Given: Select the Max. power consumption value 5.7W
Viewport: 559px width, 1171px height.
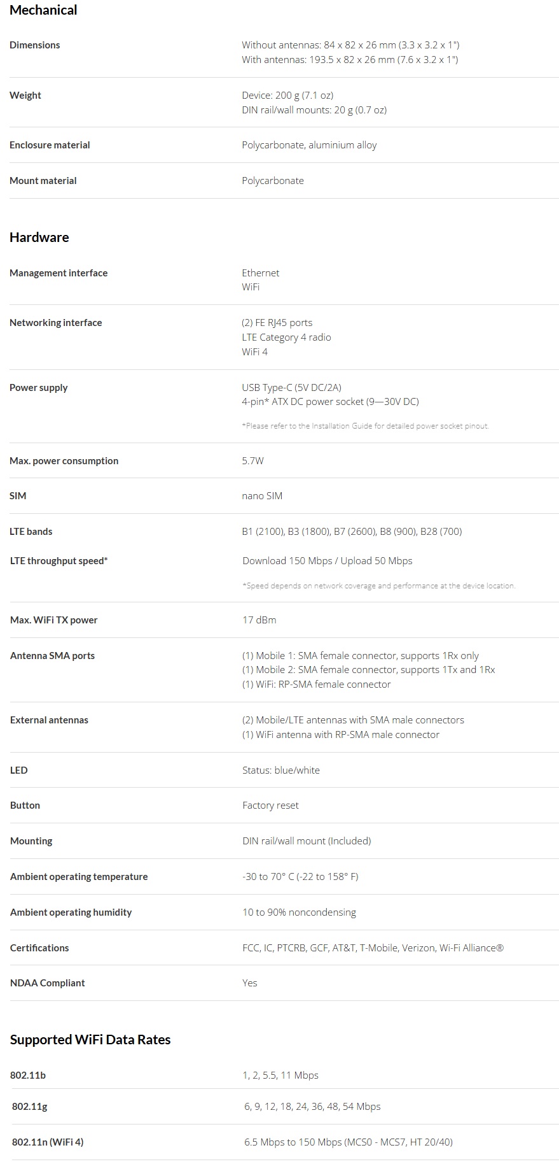Looking at the screenshot, I should pyautogui.click(x=252, y=461).
